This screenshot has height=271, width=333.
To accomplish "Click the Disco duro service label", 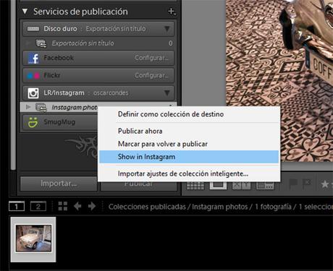I will coord(60,29).
